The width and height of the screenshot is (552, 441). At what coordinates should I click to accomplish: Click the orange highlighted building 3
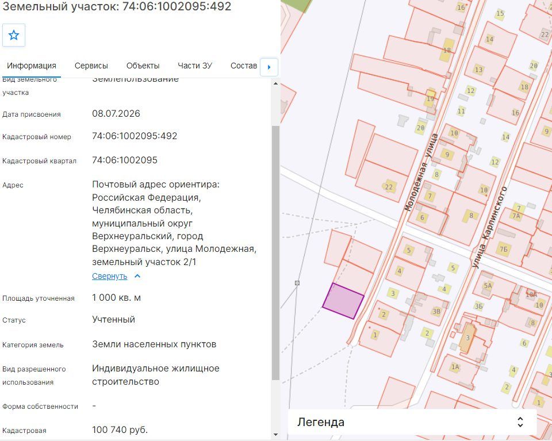(x=467, y=338)
